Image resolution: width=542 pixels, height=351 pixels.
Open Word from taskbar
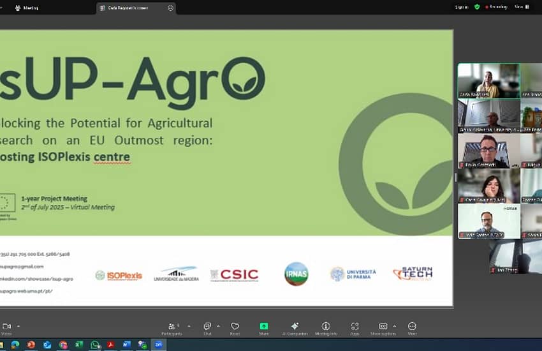click(126, 345)
